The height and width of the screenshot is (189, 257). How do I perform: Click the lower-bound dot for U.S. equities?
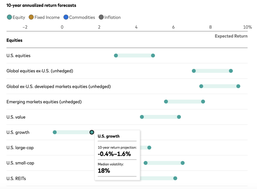116,56
